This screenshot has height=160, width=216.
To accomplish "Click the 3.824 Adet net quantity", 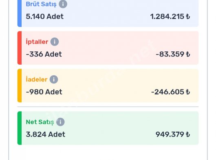I will coord(46,134).
